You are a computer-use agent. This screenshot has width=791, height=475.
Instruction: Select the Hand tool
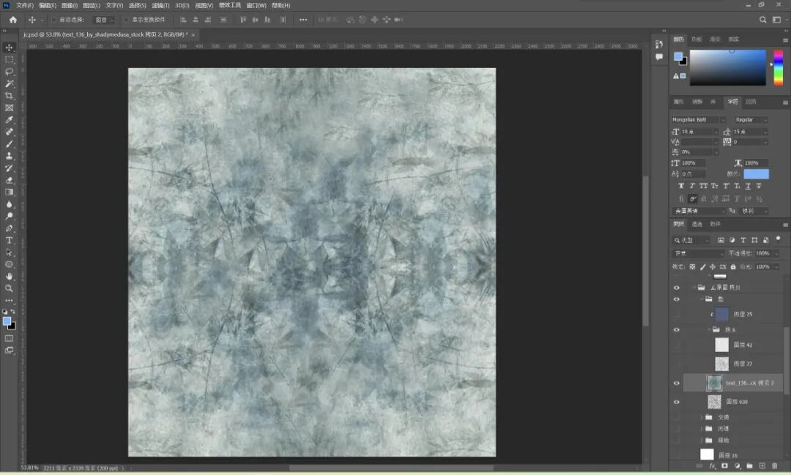(9, 277)
